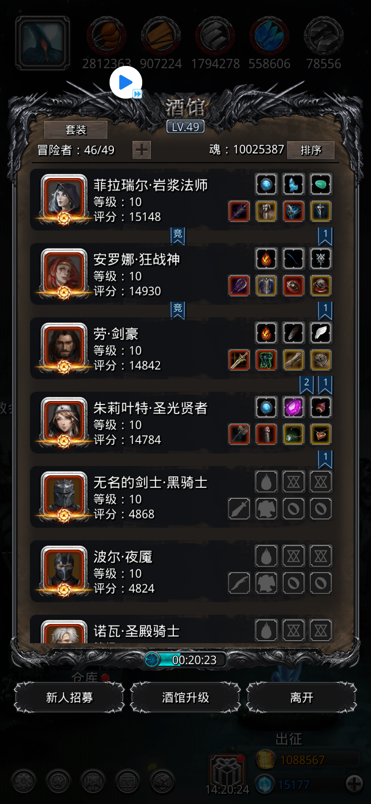Click the purple crystal icon of 朱莉叶特
371x804 pixels.
[293, 407]
